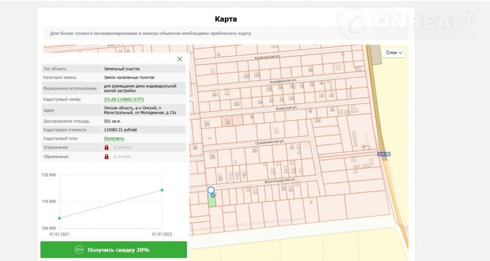Click the Волгоградская ул. street label
Image resolution: width=490 pixels, height=261 pixels.
click(x=280, y=180)
